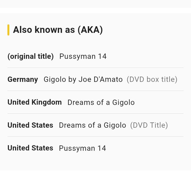The height and width of the screenshot is (173, 191).
Task: Click "Dreams of a Gigolo" beside "(DVD Title)"
Action: coord(92,125)
